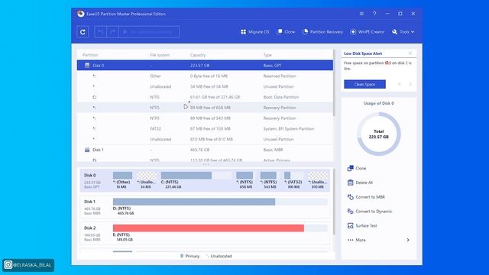The image size is (489, 275).
Task: Click the Primary legend entry
Action: (189, 256)
